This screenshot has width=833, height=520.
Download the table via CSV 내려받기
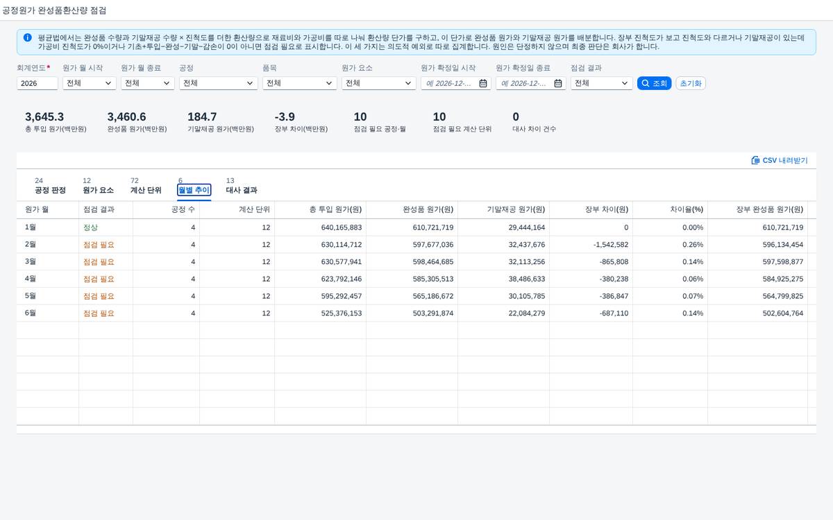click(x=780, y=160)
